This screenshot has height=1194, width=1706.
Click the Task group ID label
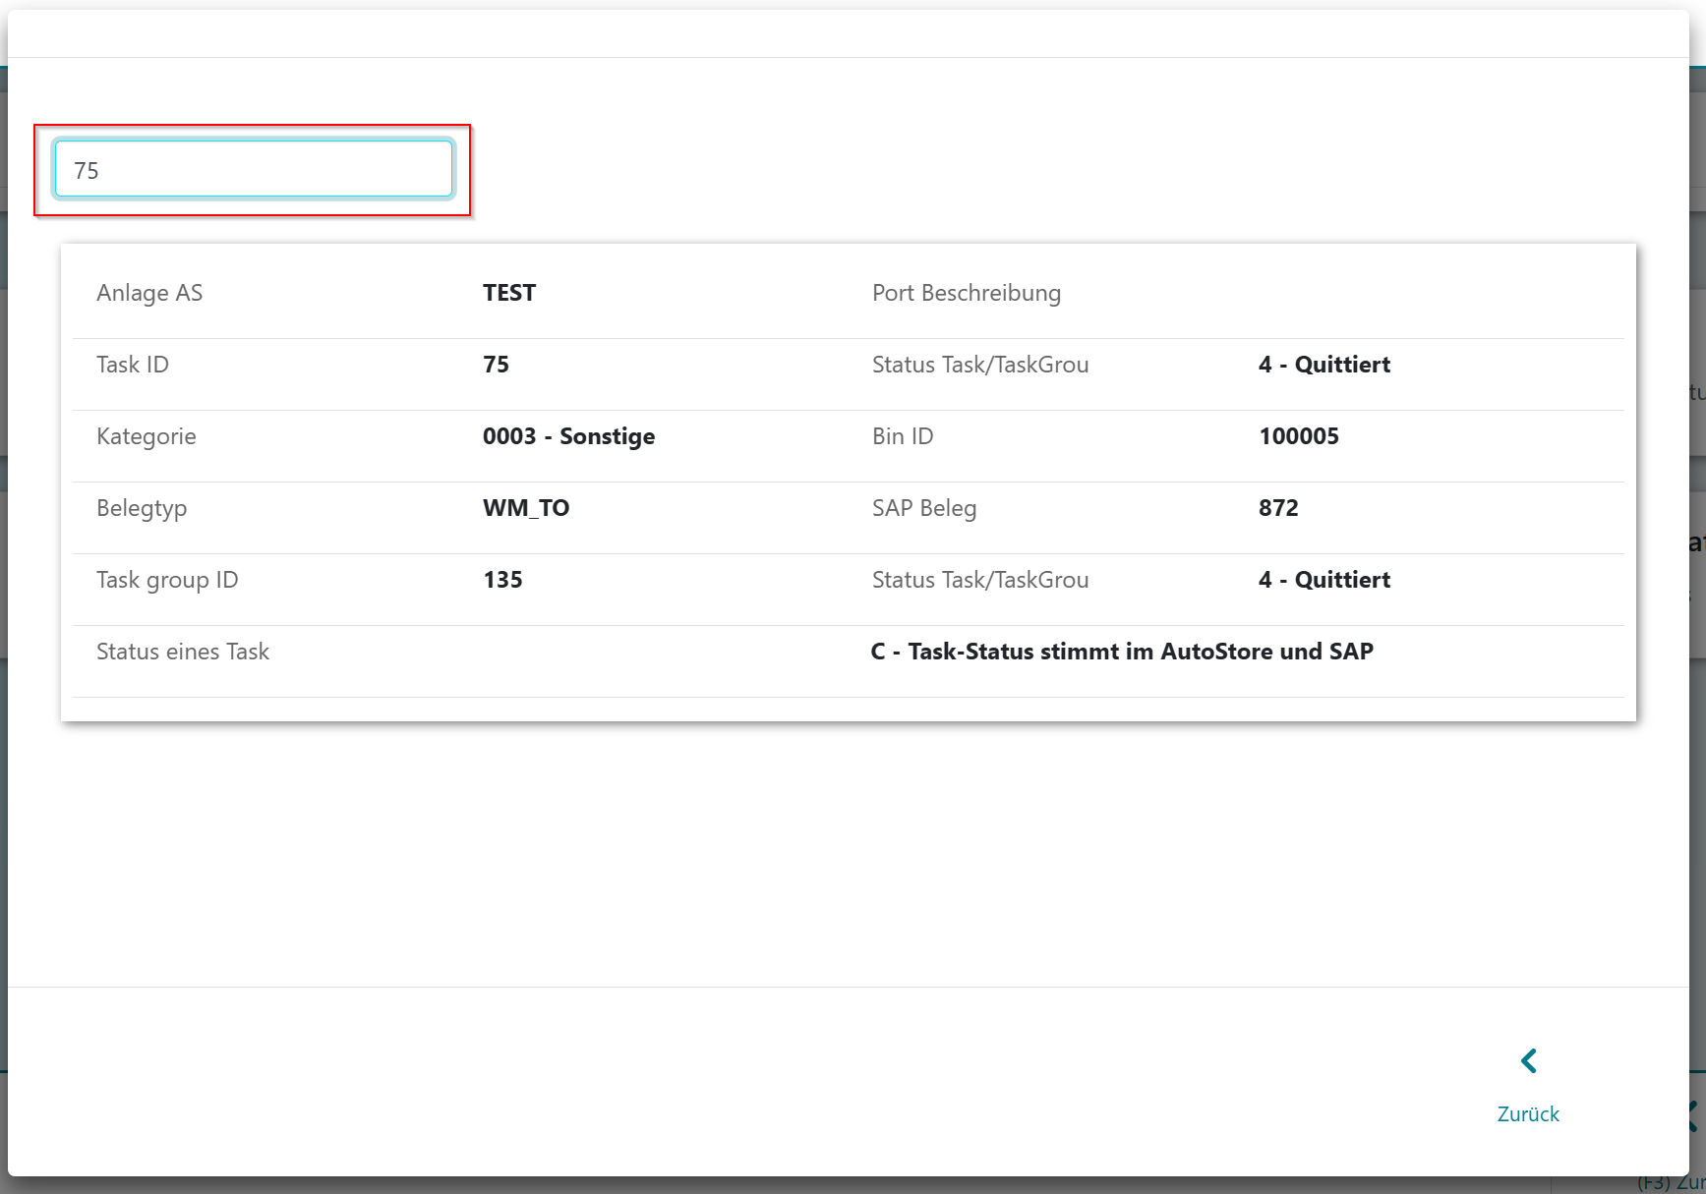point(167,580)
